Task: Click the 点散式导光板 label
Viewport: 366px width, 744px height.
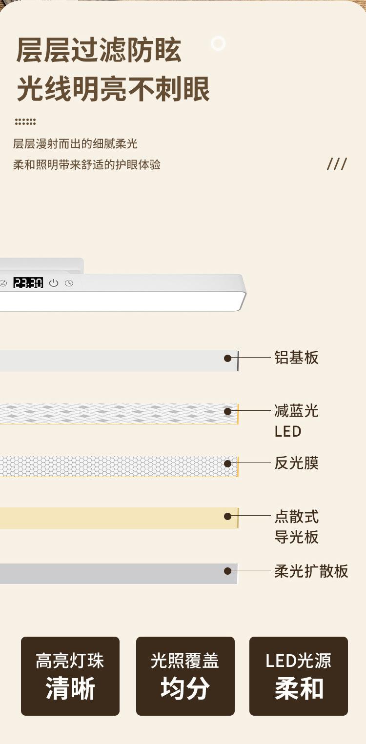Action: click(296, 527)
